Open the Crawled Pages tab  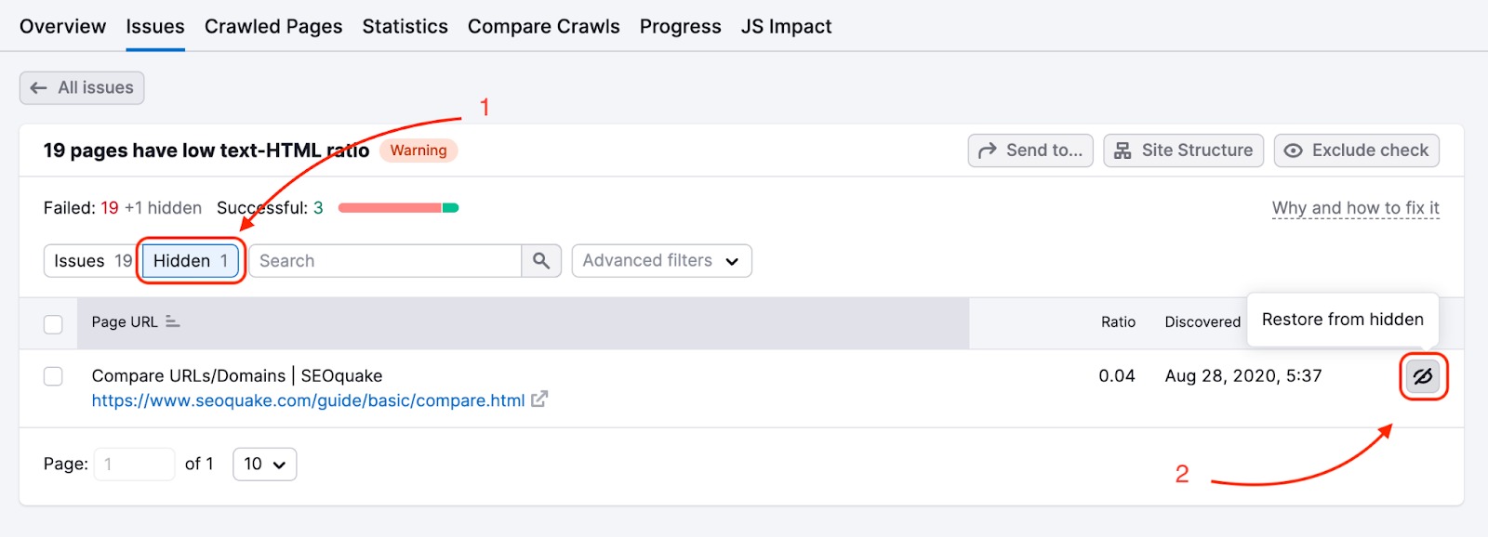(x=273, y=27)
